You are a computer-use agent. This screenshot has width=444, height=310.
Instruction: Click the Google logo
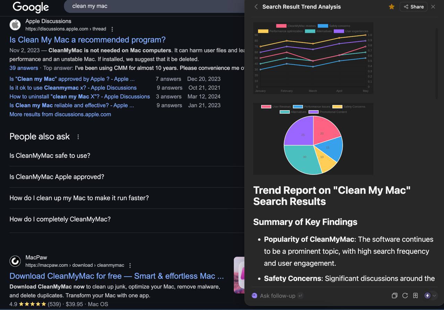[x=31, y=7]
